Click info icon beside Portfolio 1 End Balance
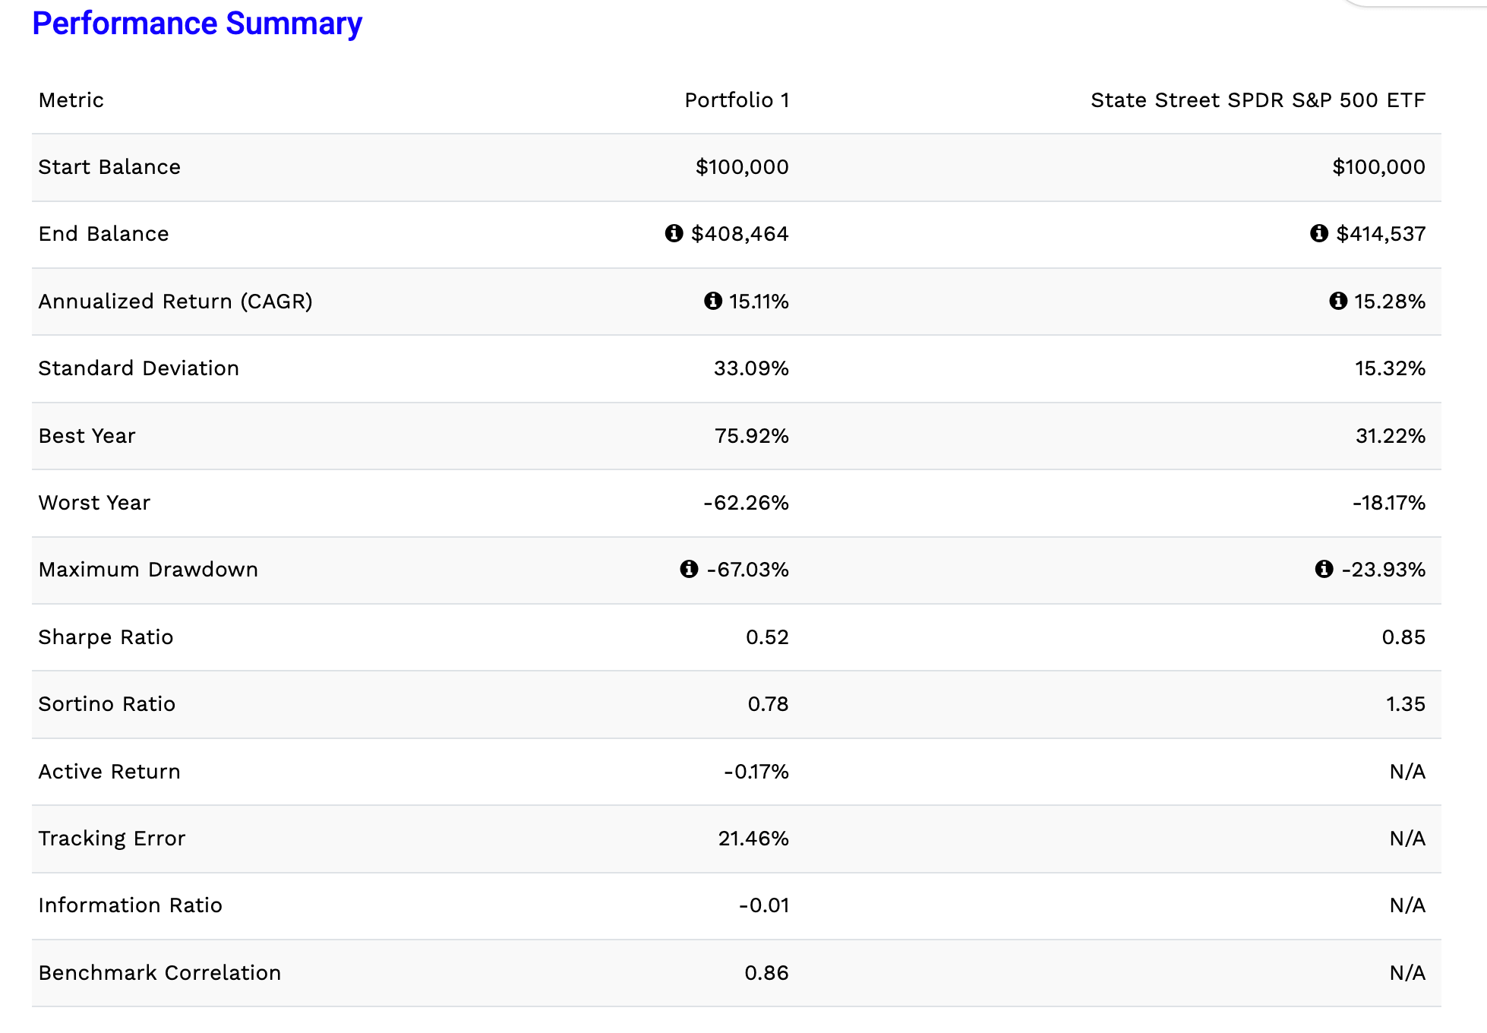Image resolution: width=1487 pixels, height=1033 pixels. click(x=674, y=233)
